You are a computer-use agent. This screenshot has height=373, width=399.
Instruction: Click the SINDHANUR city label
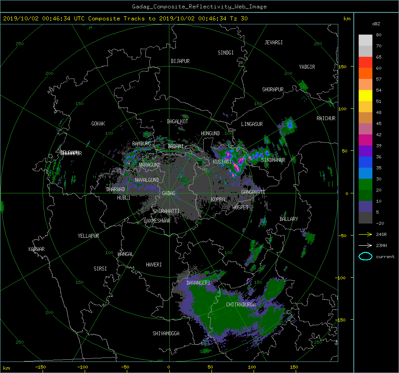click(273, 160)
